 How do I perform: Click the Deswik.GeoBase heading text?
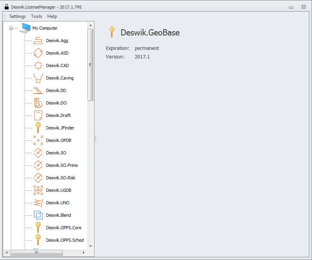(150, 33)
